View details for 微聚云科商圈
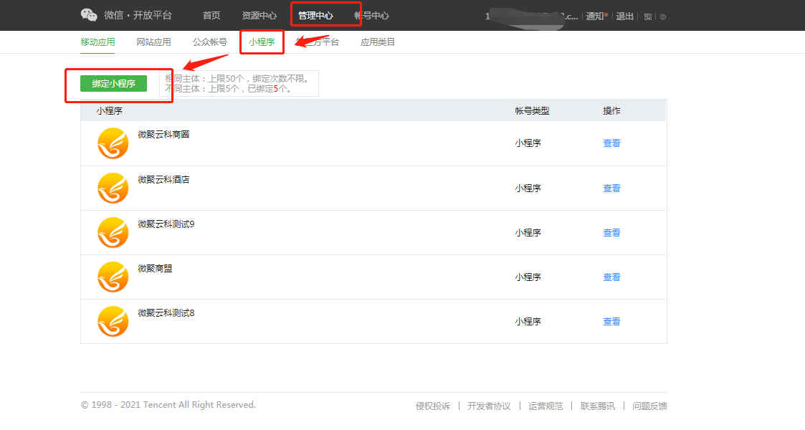The width and height of the screenshot is (805, 430). tap(611, 143)
